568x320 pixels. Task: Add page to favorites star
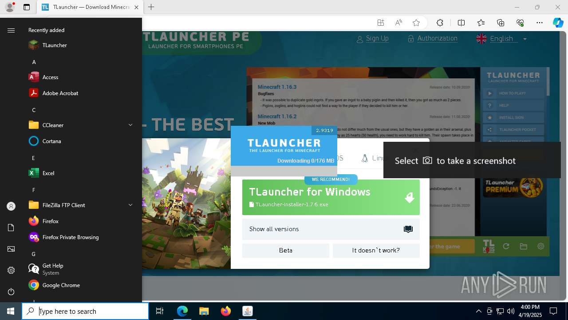tap(416, 23)
